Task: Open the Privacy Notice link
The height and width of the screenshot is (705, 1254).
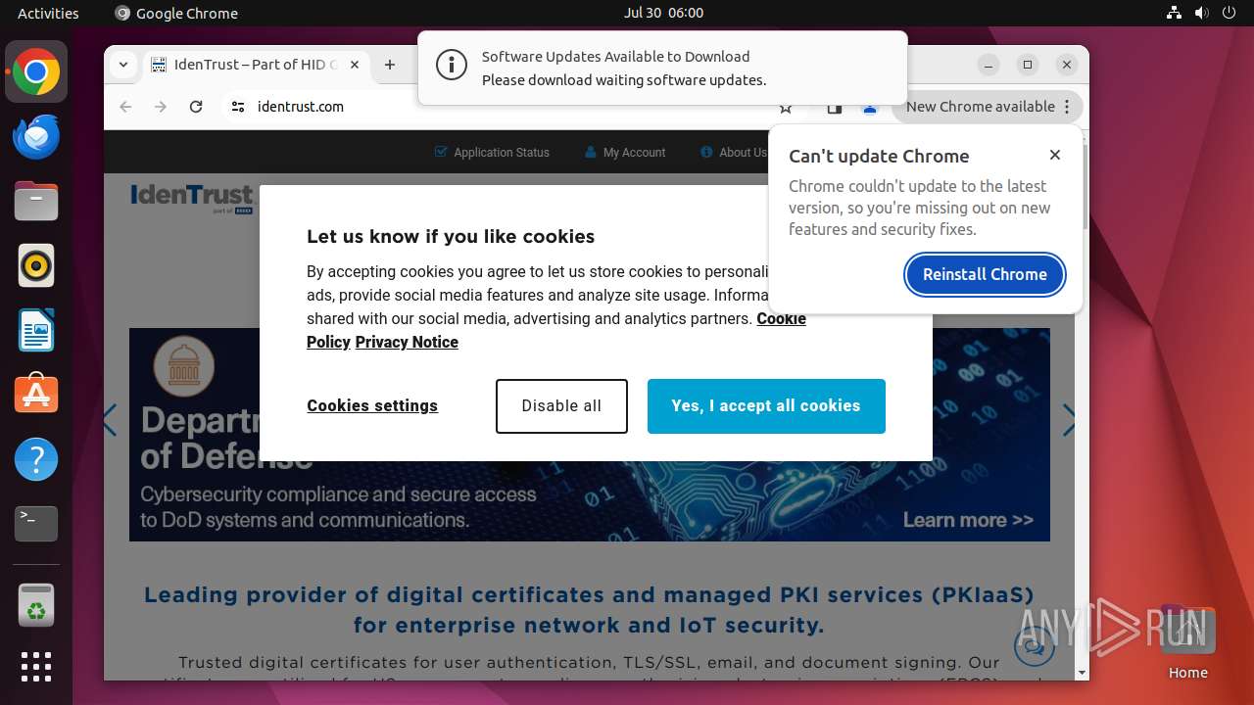Action: point(407,342)
